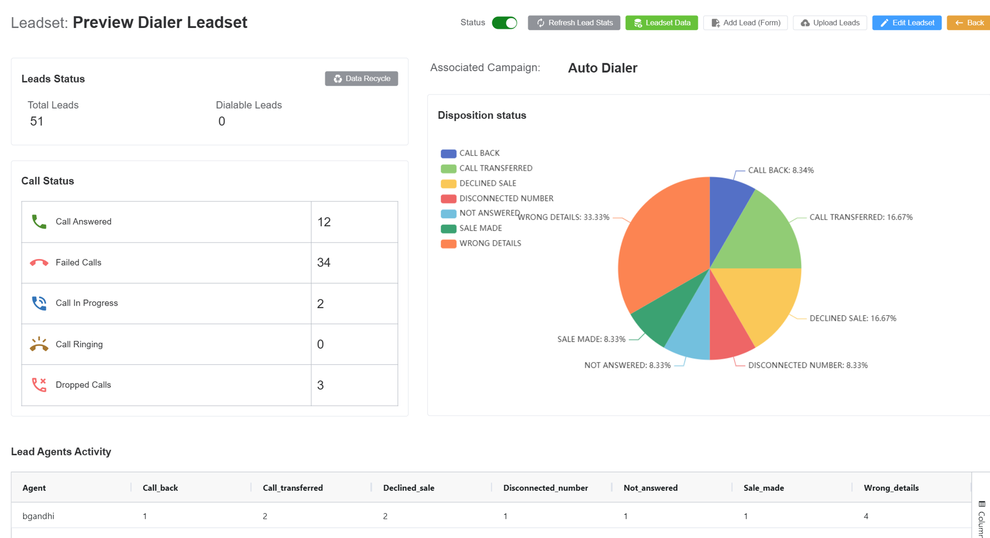Open the Auto Dialer campaign link
Viewport: 990px width, 538px height.
(602, 68)
